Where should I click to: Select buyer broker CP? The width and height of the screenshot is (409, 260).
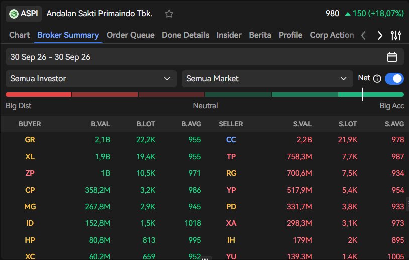pyautogui.click(x=30, y=190)
